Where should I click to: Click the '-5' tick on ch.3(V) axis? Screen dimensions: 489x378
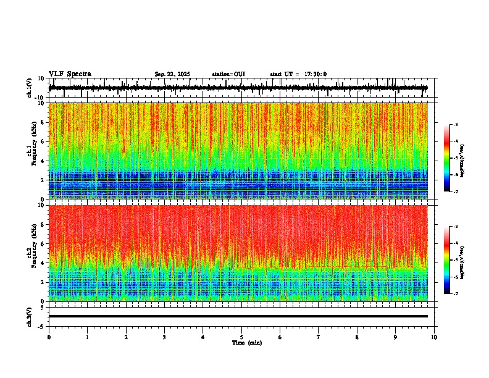pos(42,327)
